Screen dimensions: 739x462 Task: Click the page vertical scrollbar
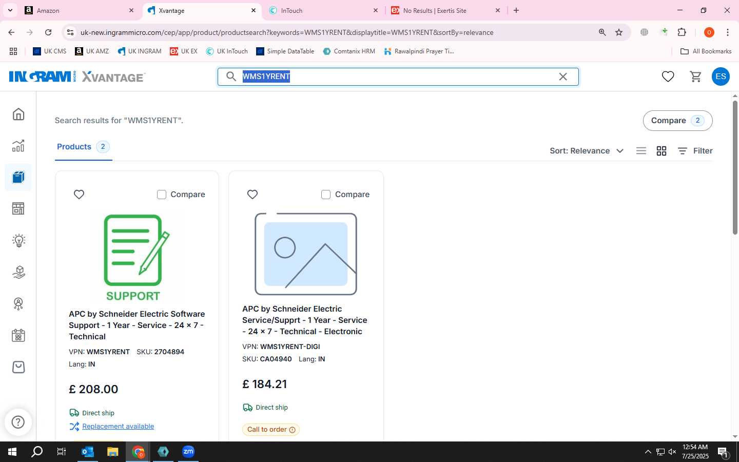735,168
